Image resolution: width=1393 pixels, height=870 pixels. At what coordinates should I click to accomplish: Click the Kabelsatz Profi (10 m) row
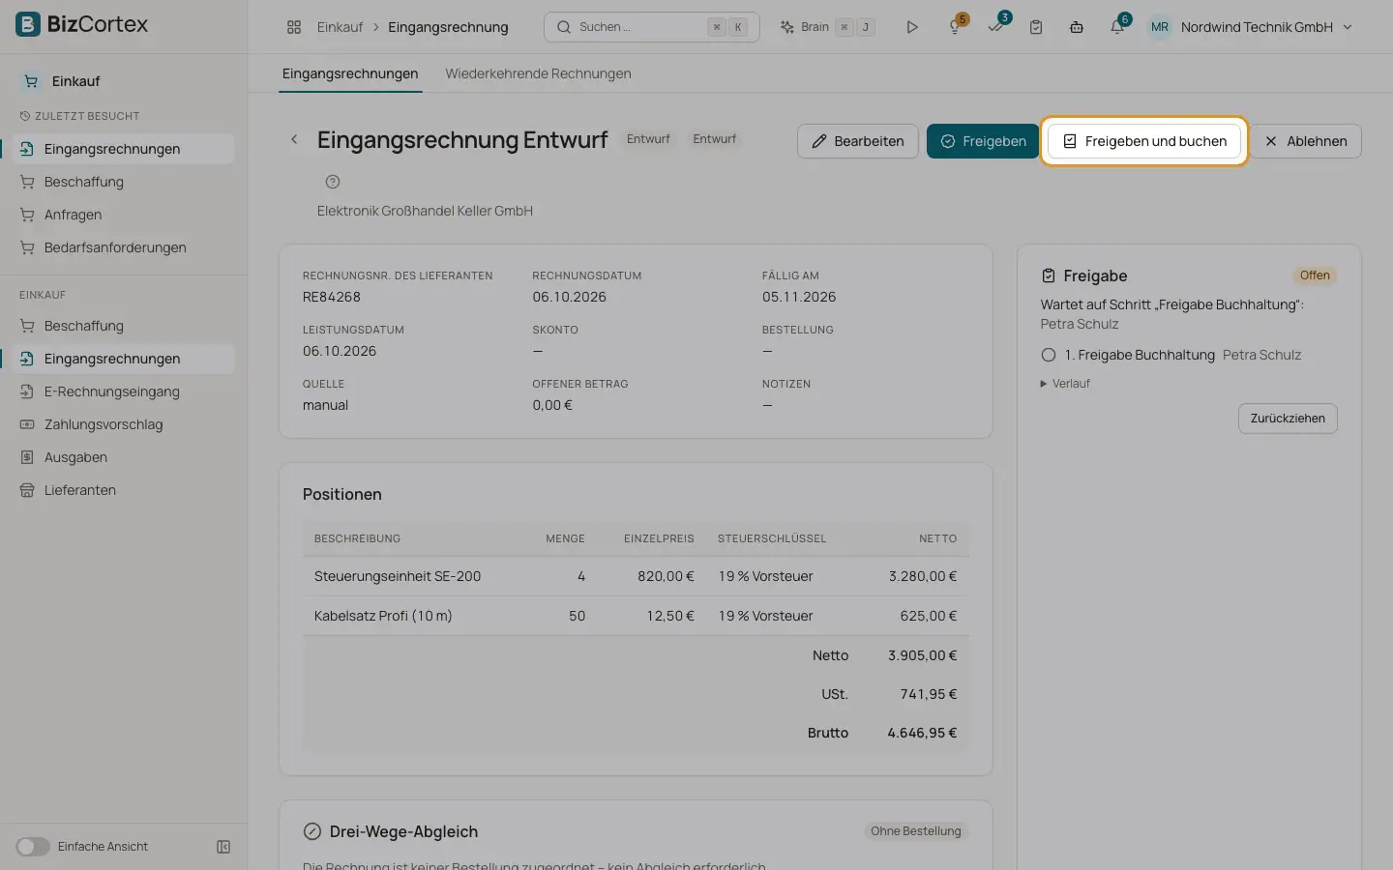[x=636, y=616]
